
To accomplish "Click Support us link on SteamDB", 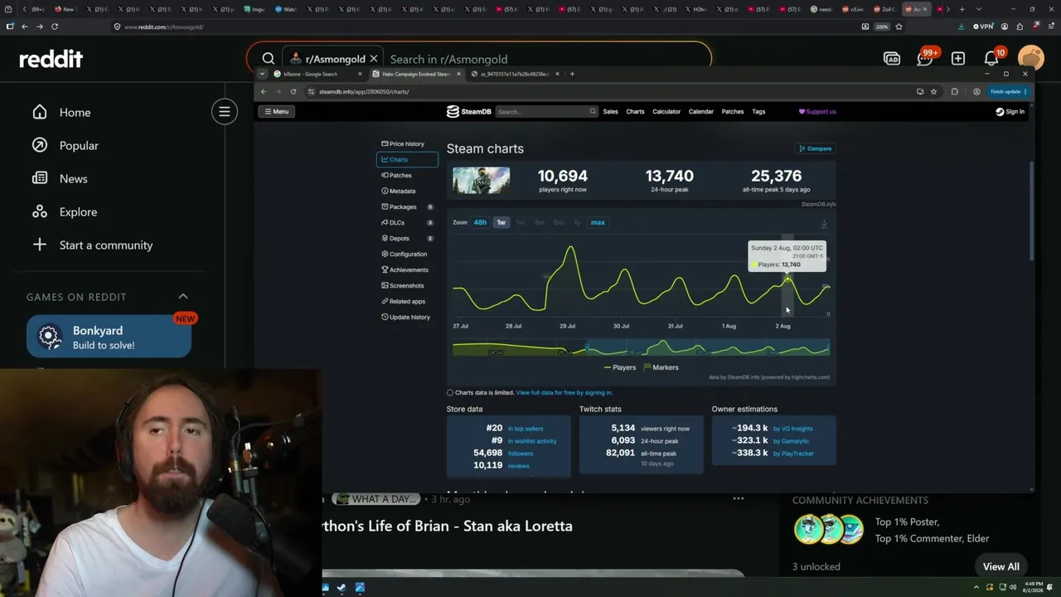I will tap(817, 111).
